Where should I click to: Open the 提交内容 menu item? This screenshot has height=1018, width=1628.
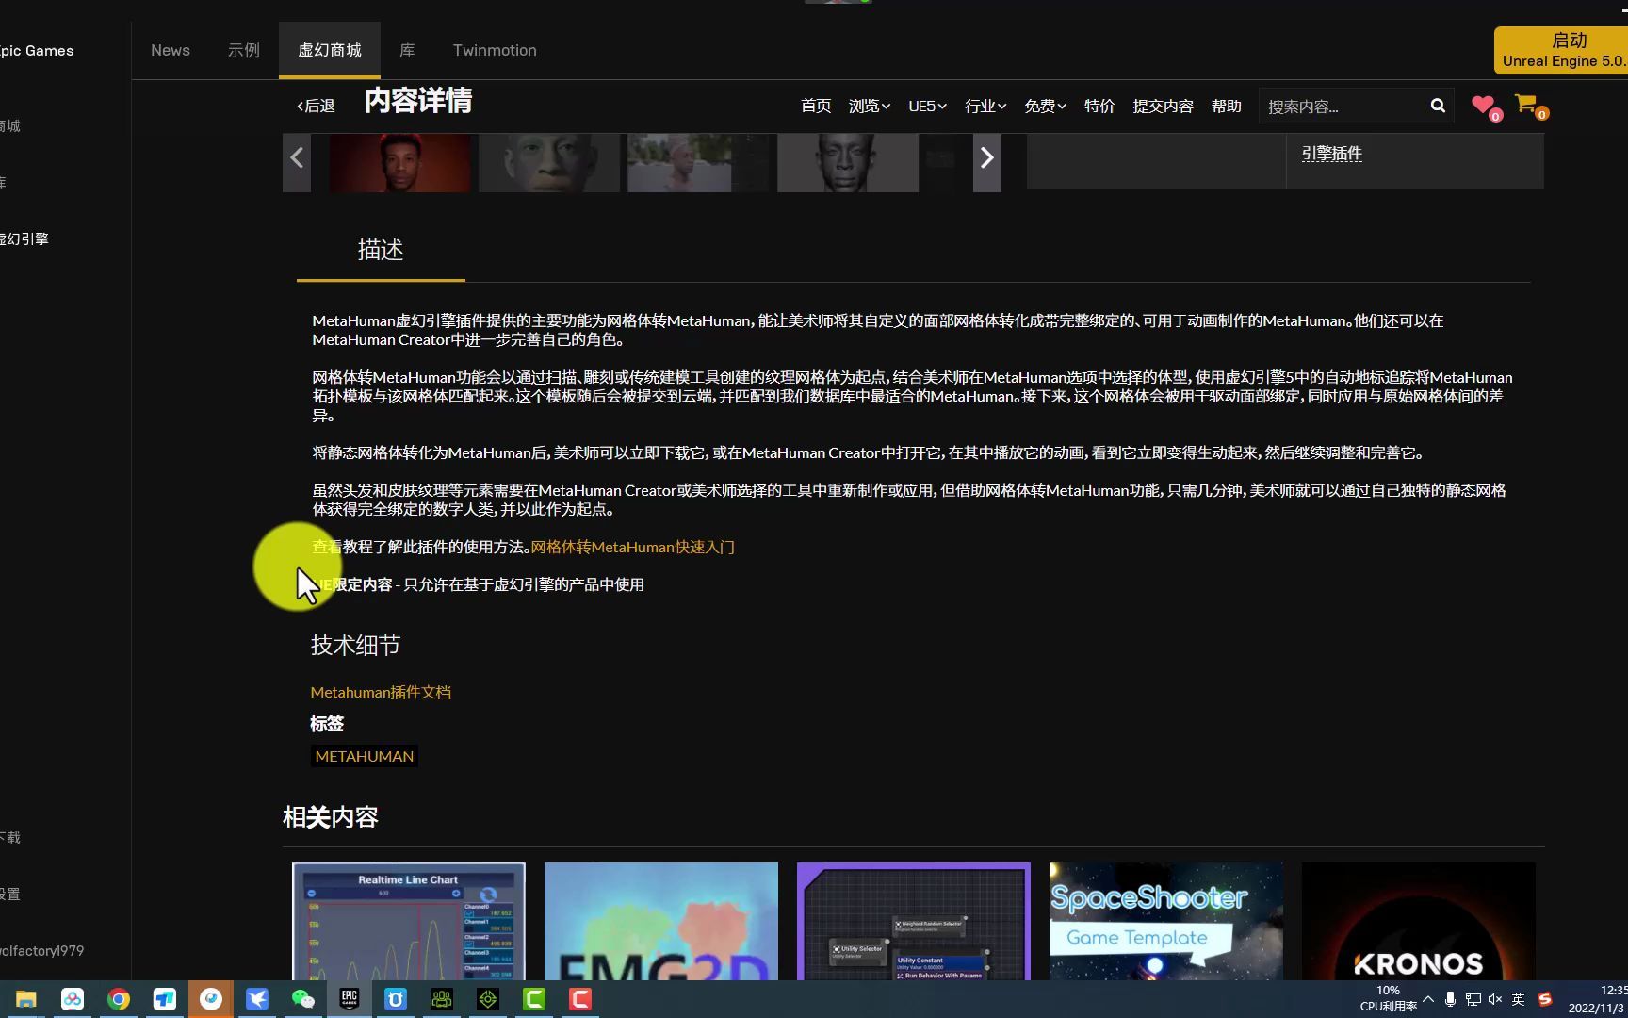[1163, 106]
